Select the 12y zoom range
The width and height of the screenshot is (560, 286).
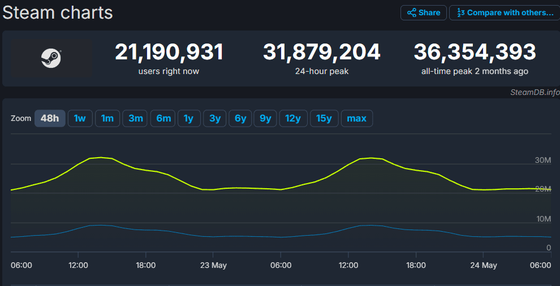click(x=293, y=118)
